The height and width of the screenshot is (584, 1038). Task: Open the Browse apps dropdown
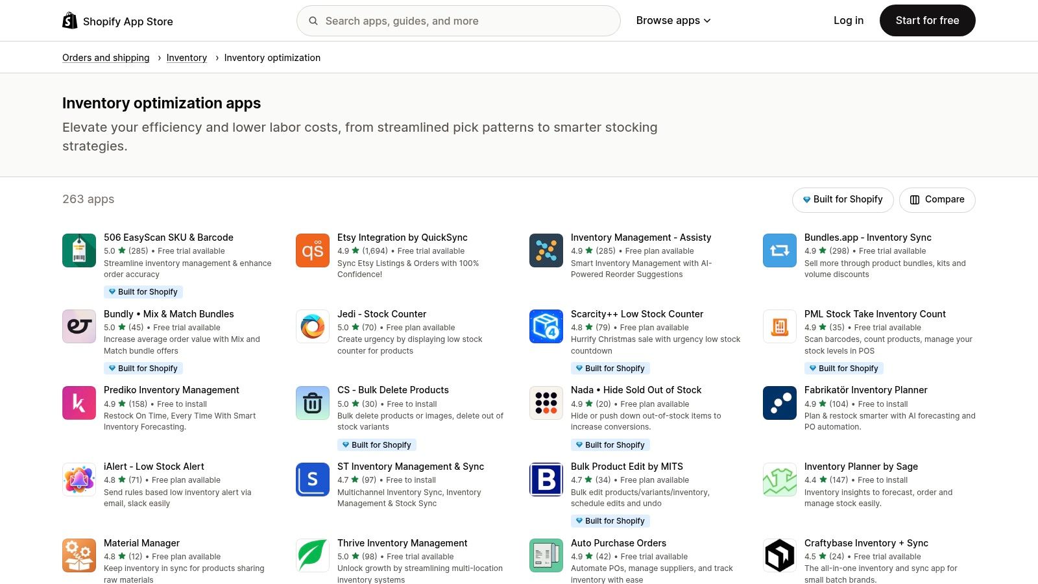click(668, 20)
